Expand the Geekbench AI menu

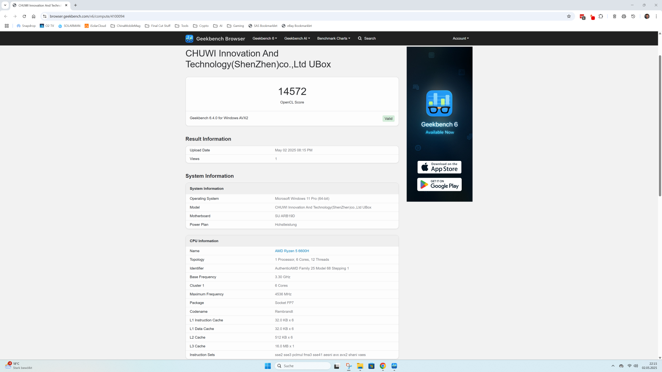pyautogui.click(x=297, y=38)
